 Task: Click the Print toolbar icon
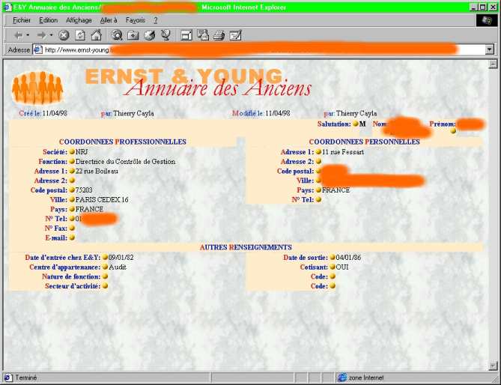pyautogui.click(x=219, y=35)
